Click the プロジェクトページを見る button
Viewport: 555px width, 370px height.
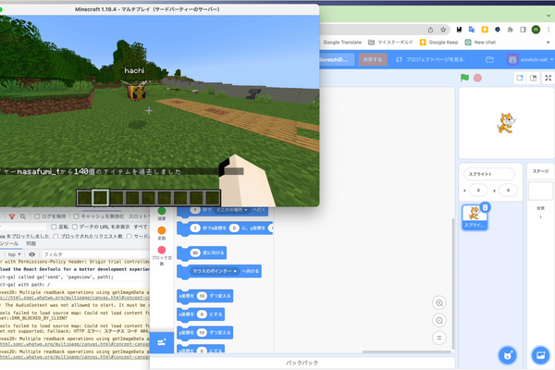pyautogui.click(x=429, y=59)
